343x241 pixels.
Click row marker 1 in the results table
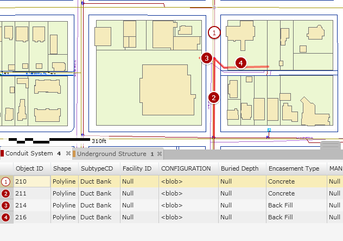pos(6,181)
